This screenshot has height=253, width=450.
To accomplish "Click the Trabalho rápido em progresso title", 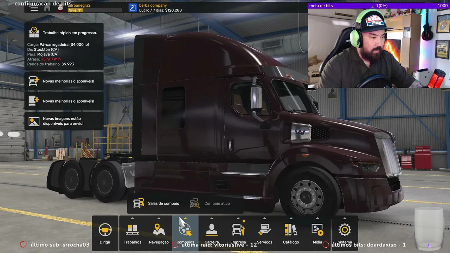I will point(70,33).
